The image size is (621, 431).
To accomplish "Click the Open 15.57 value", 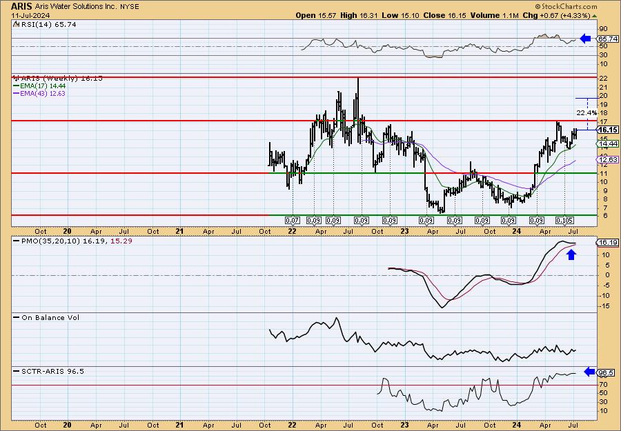I will coord(316,15).
